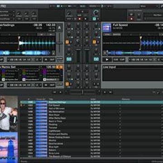163x163 pixels.
Task: Select the highlighted first track row in browser
Action: [91, 102]
